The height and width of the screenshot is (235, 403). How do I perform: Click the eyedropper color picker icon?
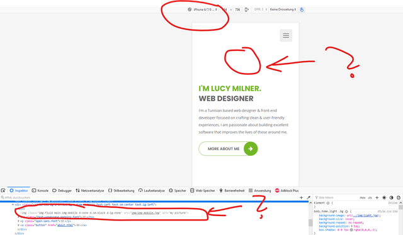click(x=309, y=197)
